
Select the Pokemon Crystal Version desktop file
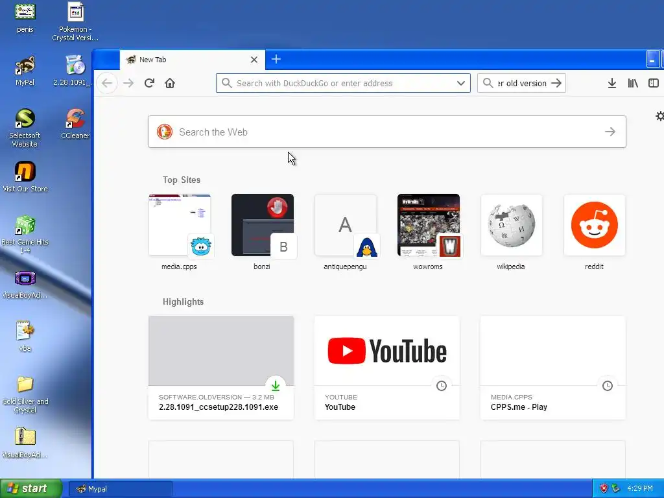pos(75,21)
